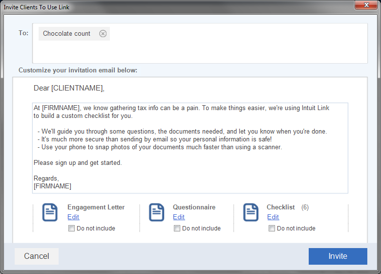Click the Invite button
The image size is (381, 274).
click(338, 256)
